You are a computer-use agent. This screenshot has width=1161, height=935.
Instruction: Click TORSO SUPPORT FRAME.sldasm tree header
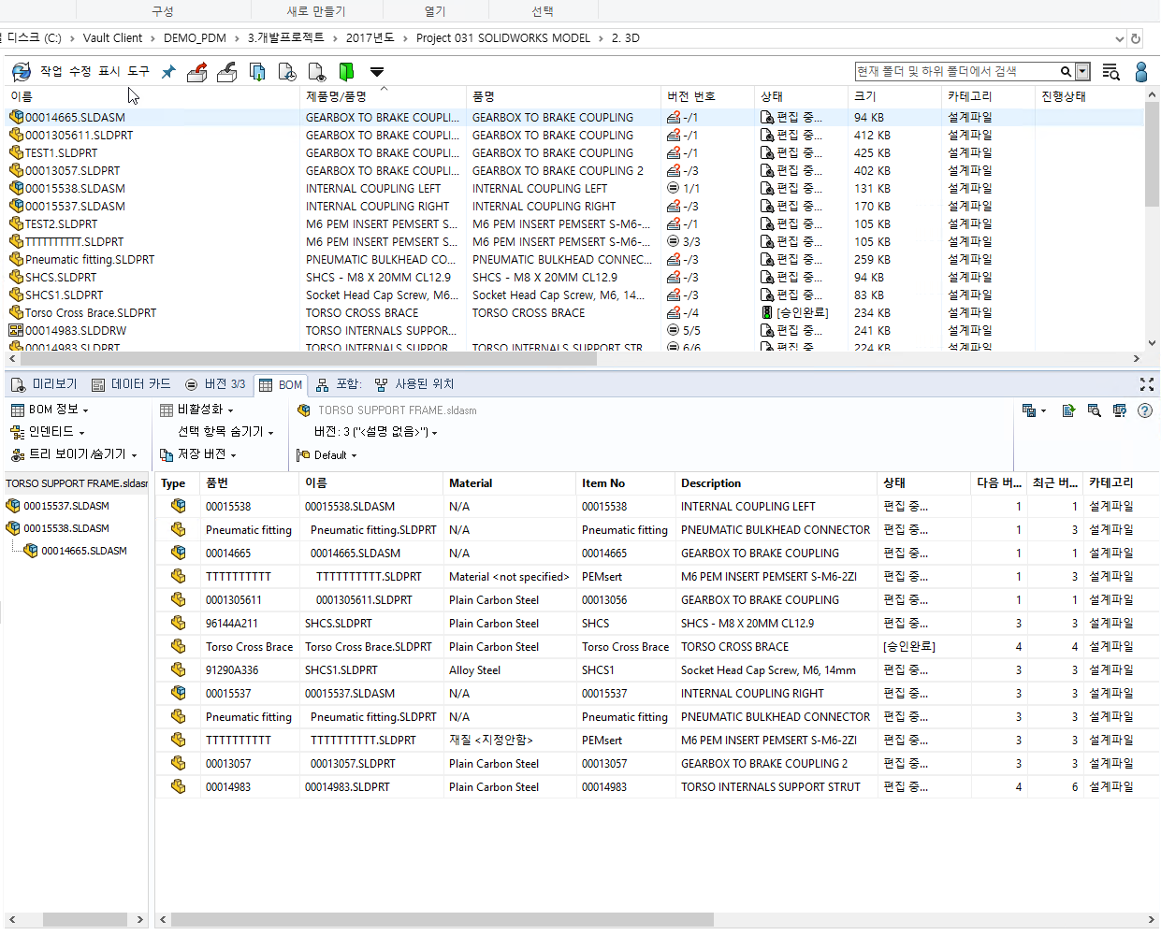coord(77,483)
